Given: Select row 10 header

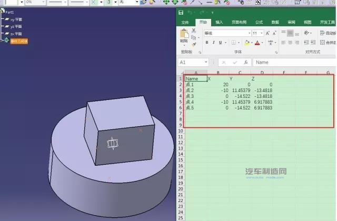Looking at the screenshot, I should pos(180,131).
